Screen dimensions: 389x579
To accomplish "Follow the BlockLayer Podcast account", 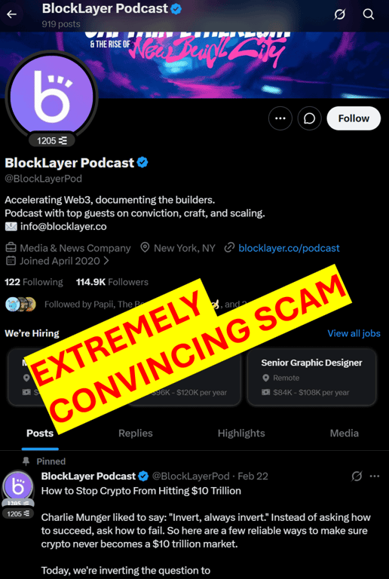I will click(x=354, y=118).
